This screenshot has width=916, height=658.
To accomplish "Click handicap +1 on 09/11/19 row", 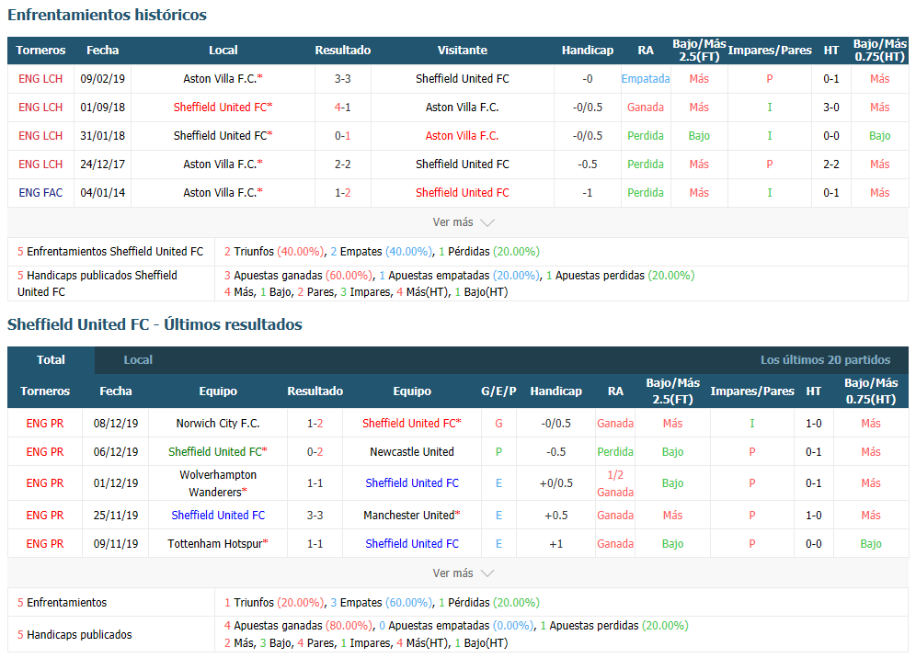I will 555,544.
